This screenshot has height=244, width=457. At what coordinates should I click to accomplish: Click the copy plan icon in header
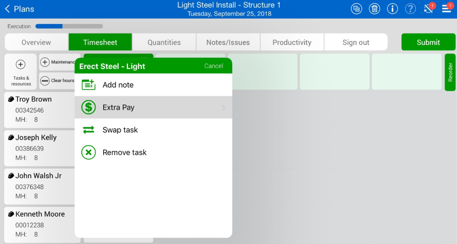click(x=356, y=9)
